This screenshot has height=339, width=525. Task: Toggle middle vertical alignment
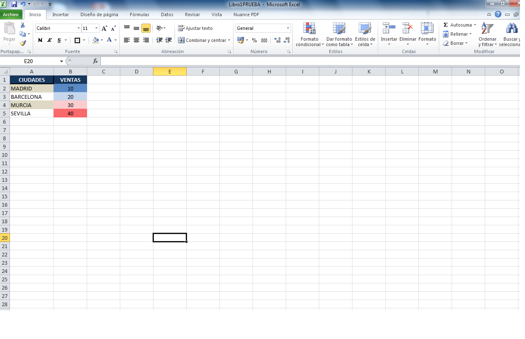click(x=136, y=28)
